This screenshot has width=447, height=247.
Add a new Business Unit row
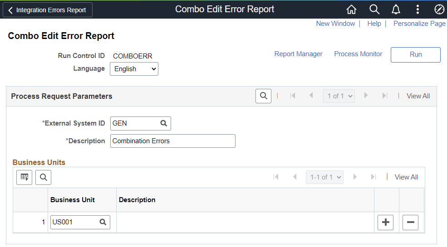pyautogui.click(x=385, y=222)
